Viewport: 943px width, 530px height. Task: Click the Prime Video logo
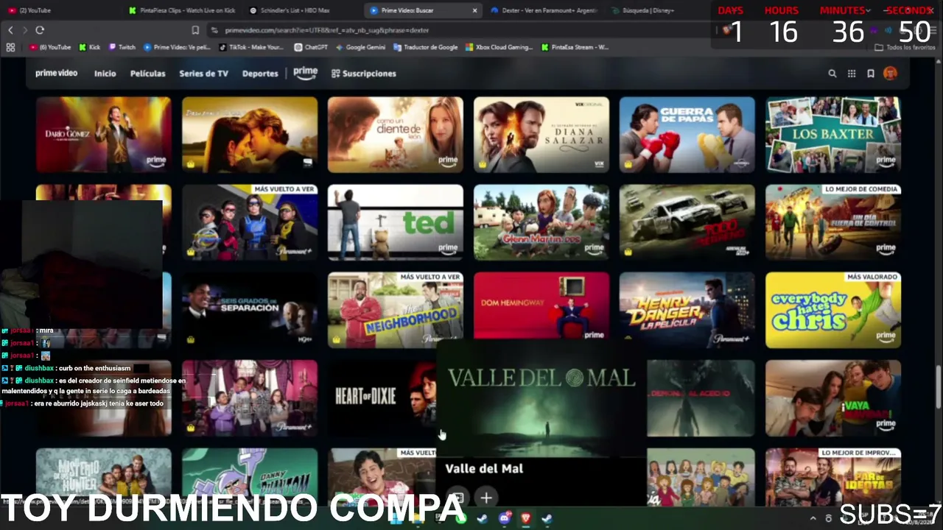pos(56,74)
